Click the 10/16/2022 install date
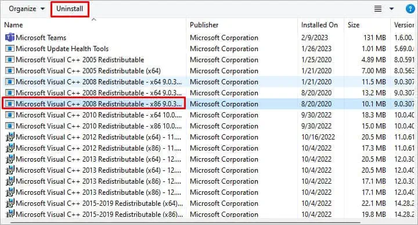Image resolution: width=418 pixels, height=225 pixels. pyautogui.click(x=318, y=137)
